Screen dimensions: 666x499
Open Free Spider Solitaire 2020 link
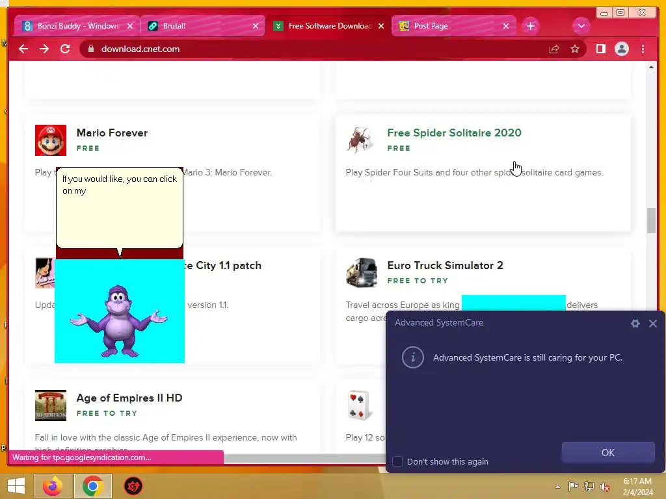tap(454, 133)
